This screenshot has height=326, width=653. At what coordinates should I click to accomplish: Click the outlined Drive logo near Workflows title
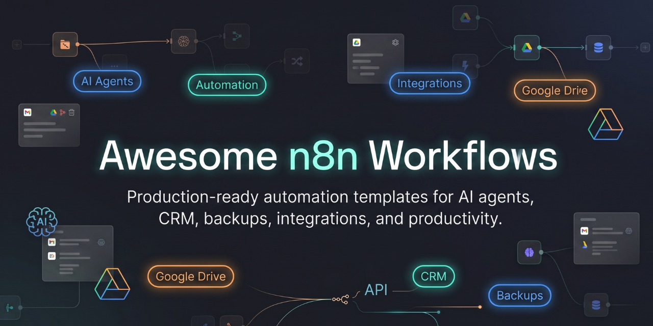(x=606, y=124)
